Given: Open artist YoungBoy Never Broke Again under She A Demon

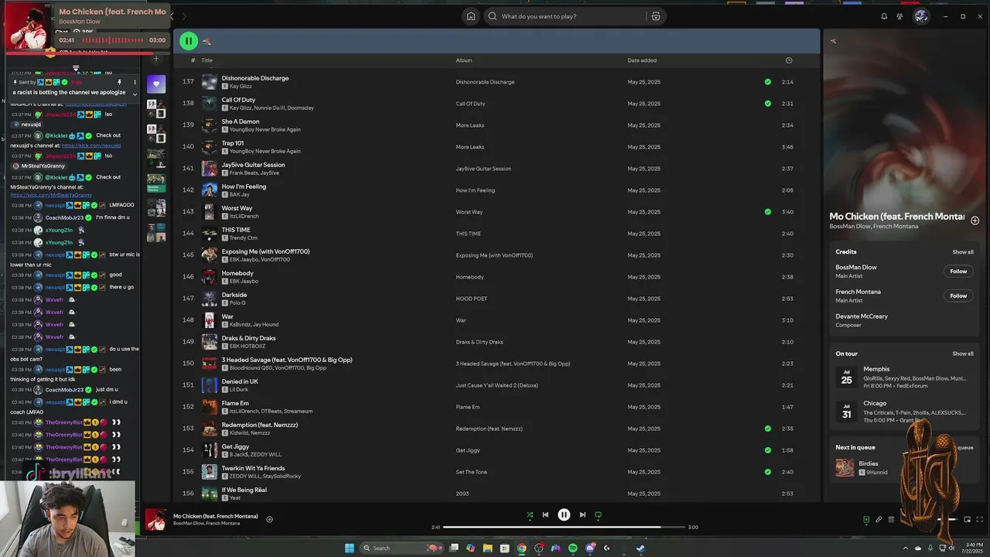Looking at the screenshot, I should tap(265, 129).
